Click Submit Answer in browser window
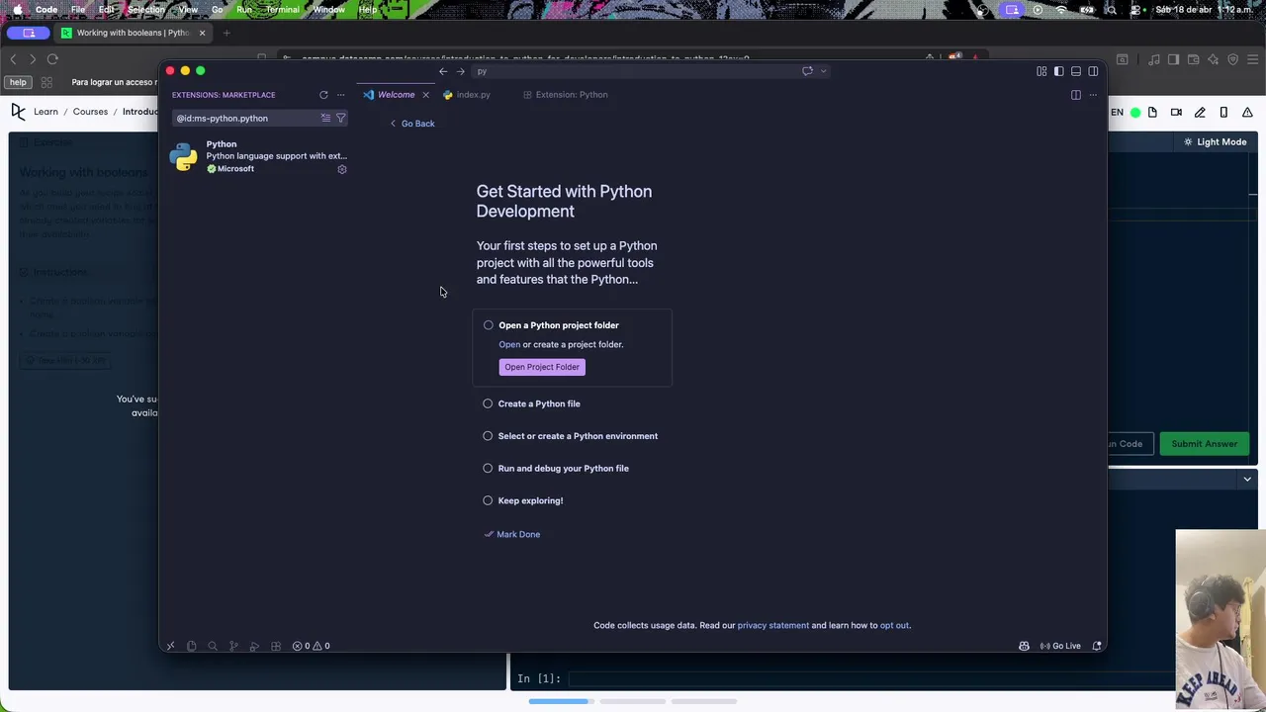This screenshot has width=1266, height=712. (x=1204, y=444)
